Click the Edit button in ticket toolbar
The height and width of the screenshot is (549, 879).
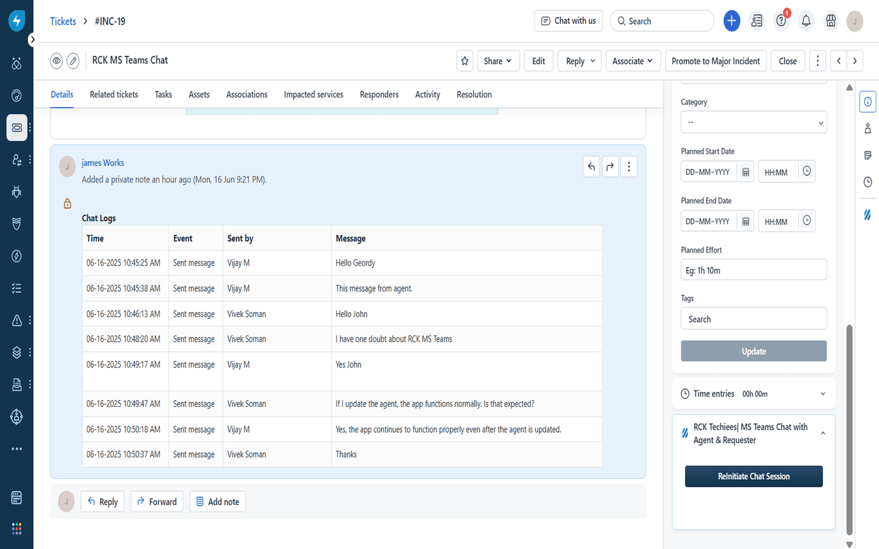pyautogui.click(x=538, y=61)
